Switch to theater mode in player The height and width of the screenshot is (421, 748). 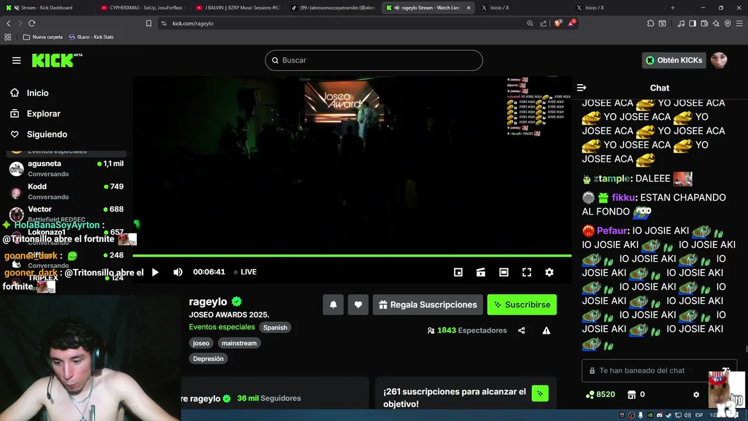[504, 272]
